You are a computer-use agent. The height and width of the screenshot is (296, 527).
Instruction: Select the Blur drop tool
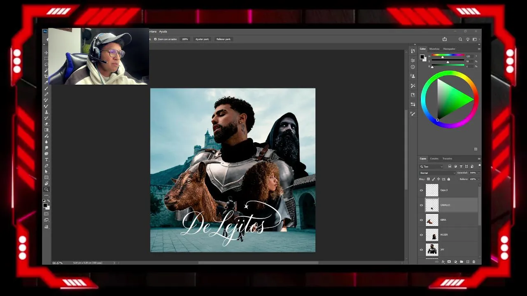[x=46, y=142]
